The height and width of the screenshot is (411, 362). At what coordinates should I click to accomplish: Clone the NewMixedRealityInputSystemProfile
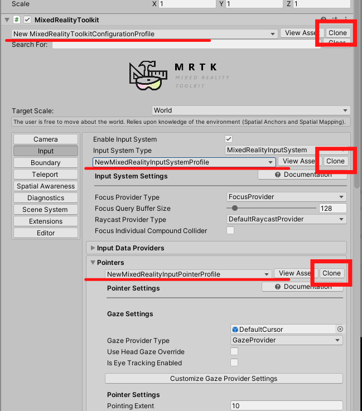point(336,161)
